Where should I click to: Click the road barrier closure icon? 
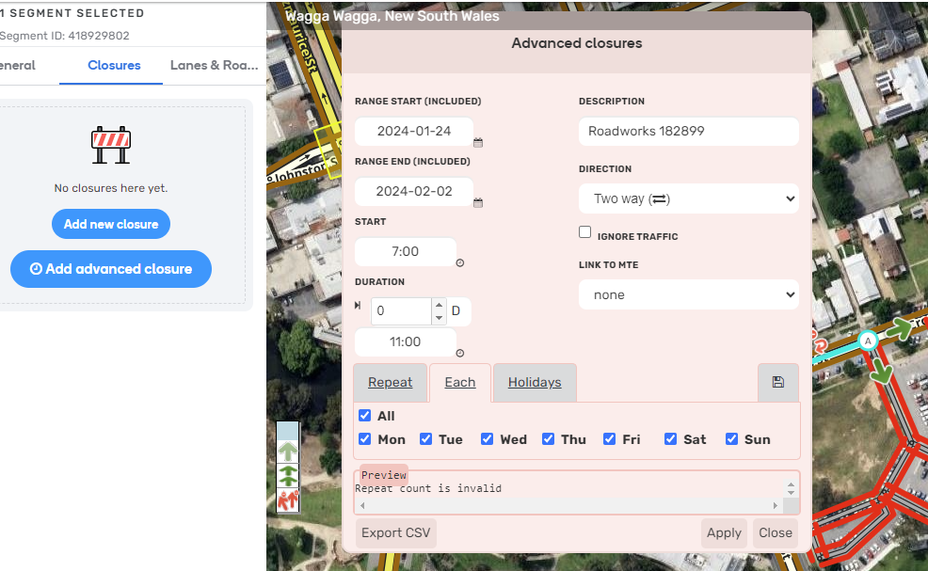[x=111, y=142]
